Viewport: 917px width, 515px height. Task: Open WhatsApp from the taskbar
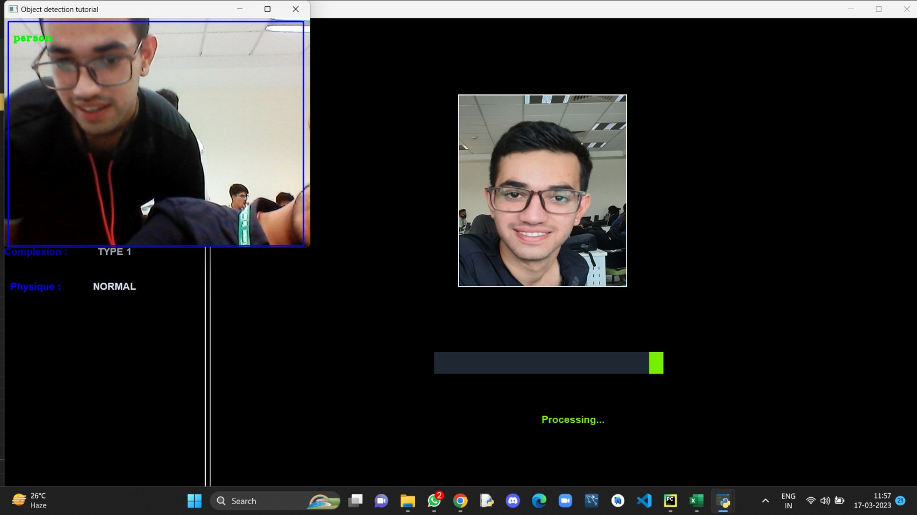point(434,501)
